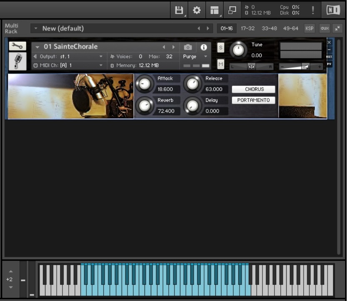
Task: Toggle the KSP multi script editor
Action: pos(309,28)
